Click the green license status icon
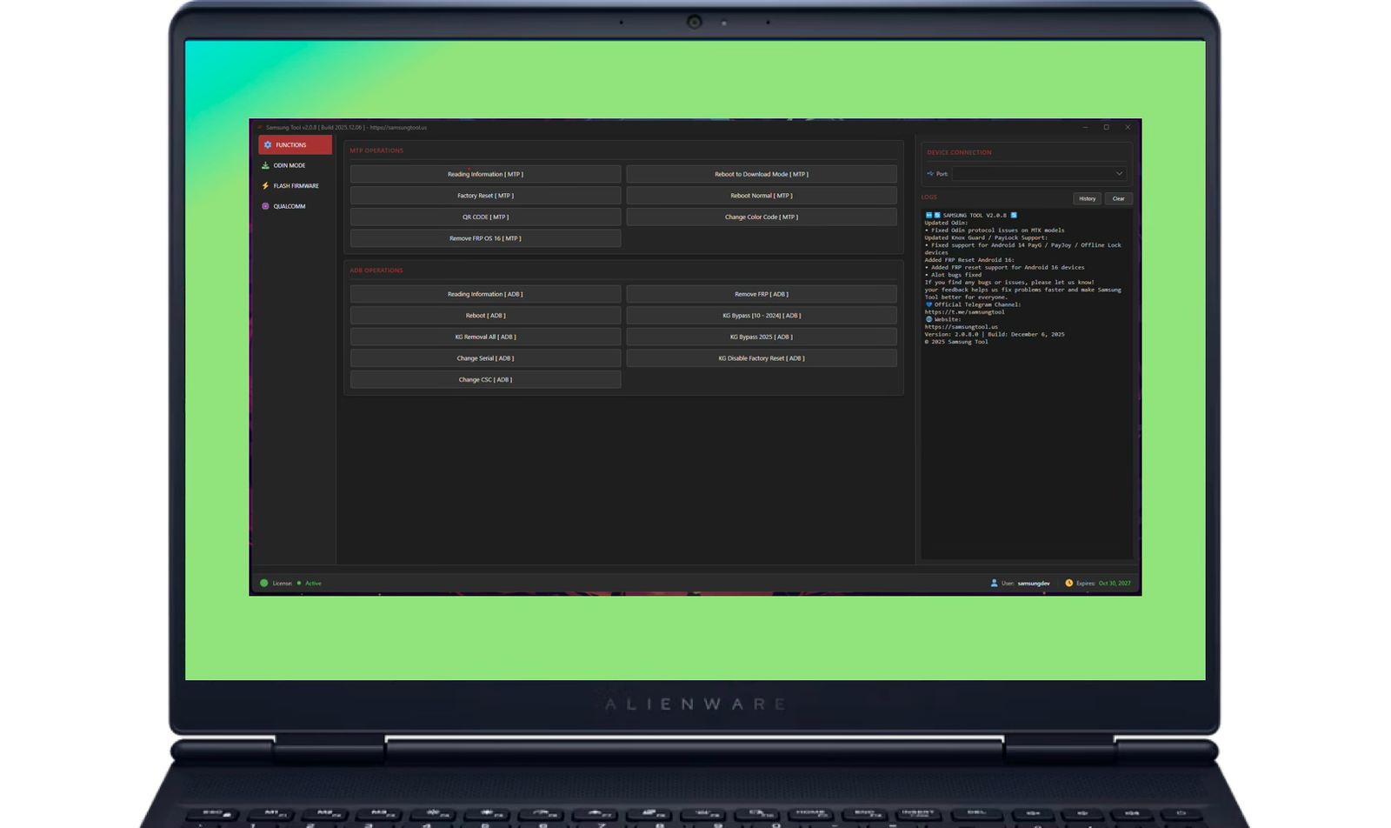This screenshot has width=1391, height=828. point(264,584)
